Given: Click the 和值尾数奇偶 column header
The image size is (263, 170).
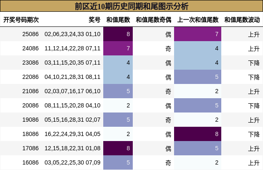Looking at the screenshot, I should pos(153,20).
